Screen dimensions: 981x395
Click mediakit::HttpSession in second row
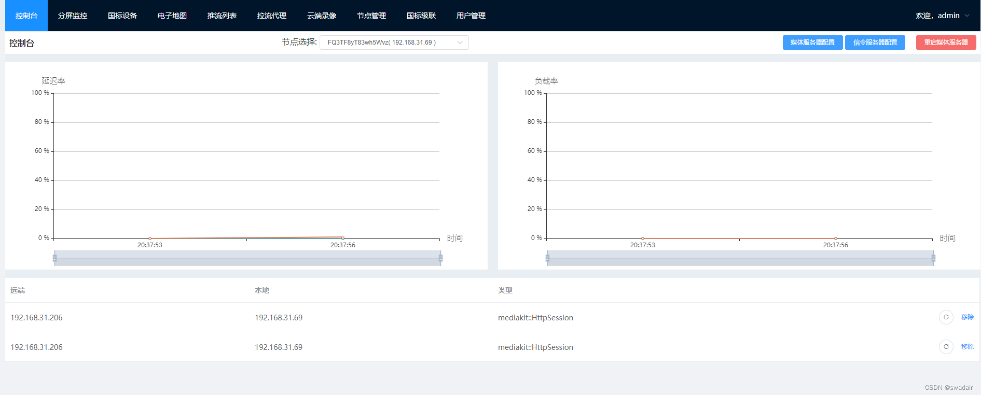tap(535, 347)
